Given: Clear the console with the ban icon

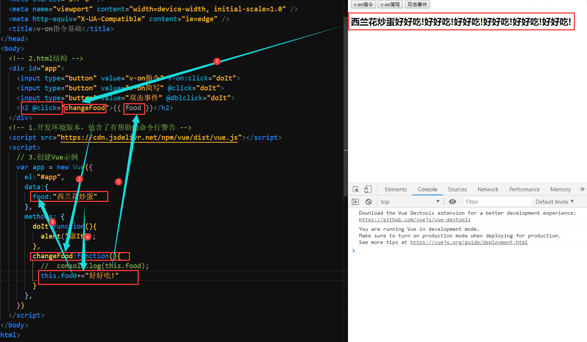Looking at the screenshot, I should [x=369, y=202].
